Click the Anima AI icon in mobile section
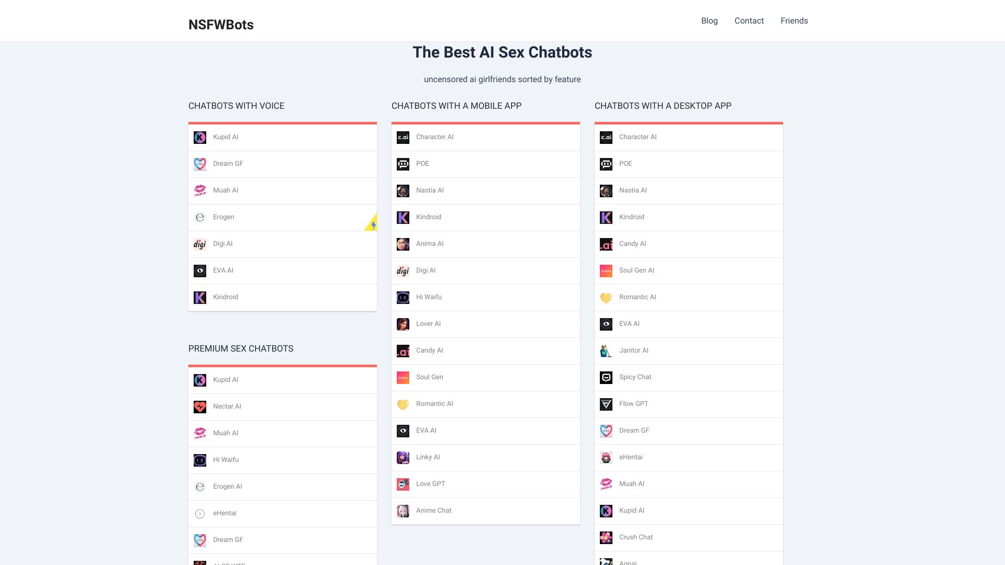 [403, 243]
